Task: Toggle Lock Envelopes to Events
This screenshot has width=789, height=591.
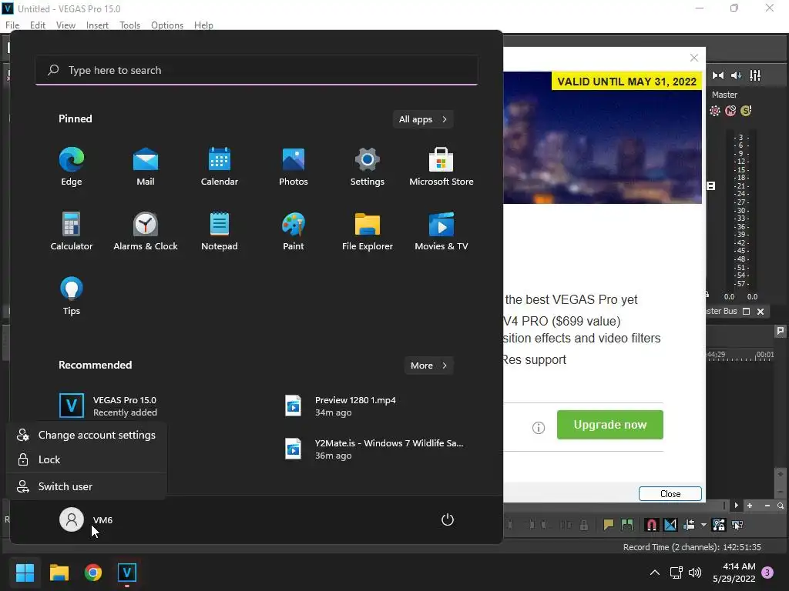Action: tap(719, 525)
